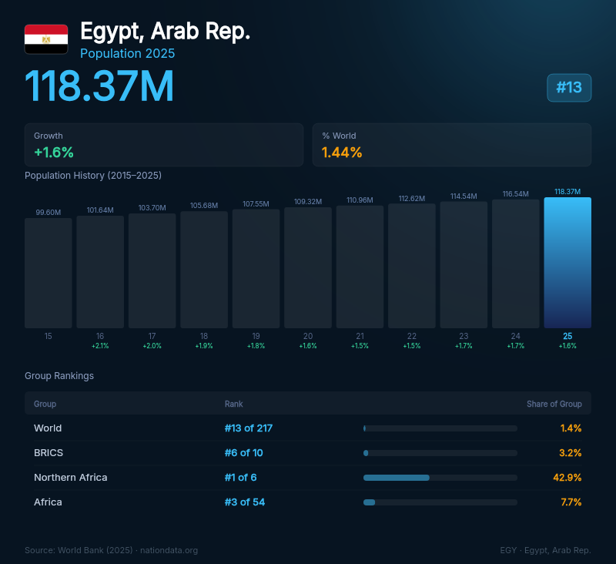Click the Egypt, Arab Rep. title
The image size is (616, 564).
165,31
